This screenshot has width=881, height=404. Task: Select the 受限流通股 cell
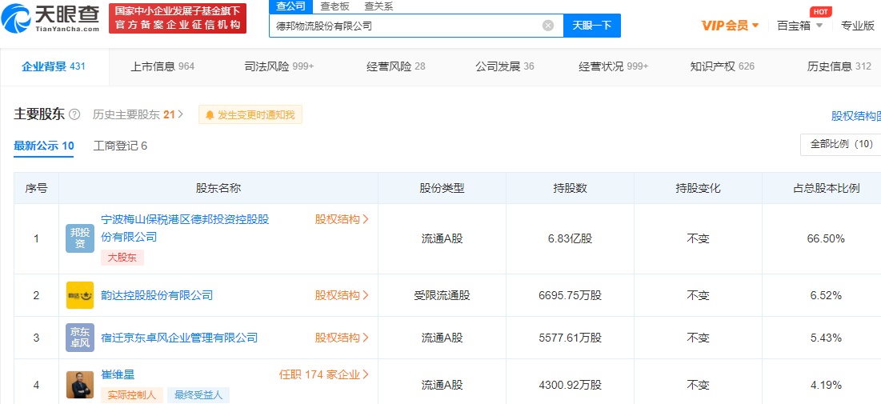[443, 295]
